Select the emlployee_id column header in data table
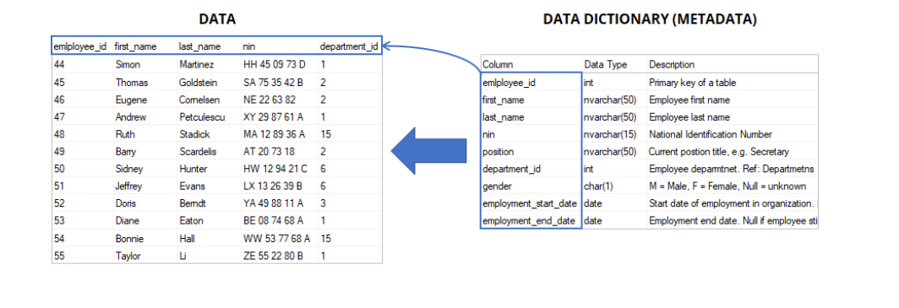The width and height of the screenshot is (899, 308). point(79,46)
